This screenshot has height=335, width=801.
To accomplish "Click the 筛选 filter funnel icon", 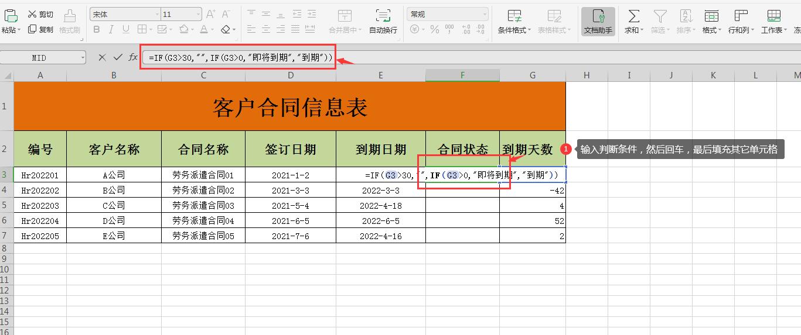I will (x=660, y=16).
